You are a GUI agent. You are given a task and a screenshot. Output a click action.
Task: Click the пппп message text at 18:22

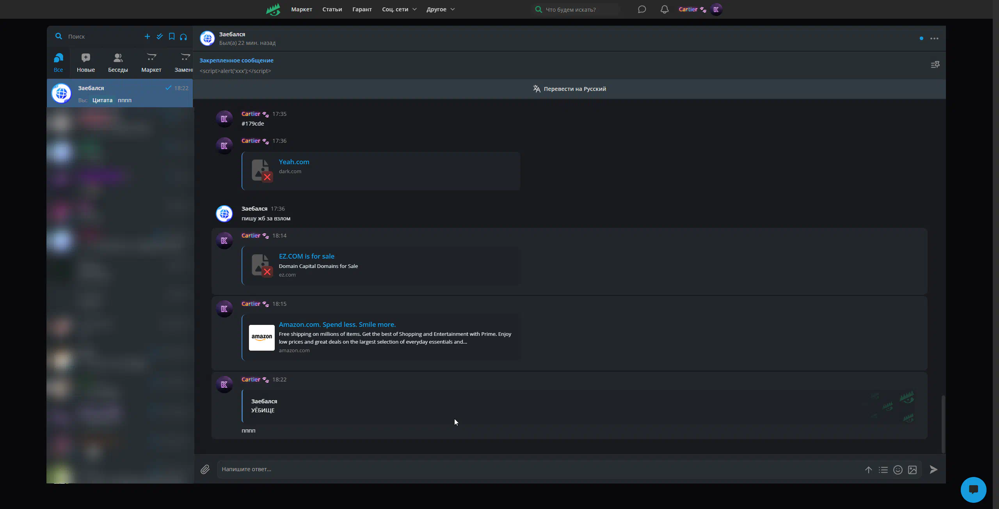[249, 431]
